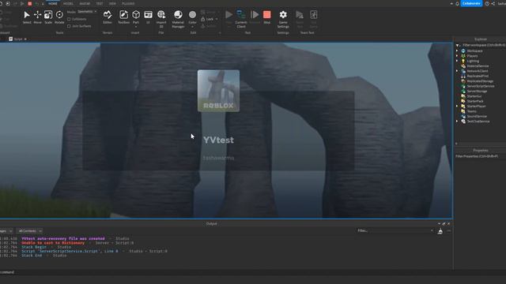
Task: Select StarterGui in Explorer
Action: click(x=474, y=96)
